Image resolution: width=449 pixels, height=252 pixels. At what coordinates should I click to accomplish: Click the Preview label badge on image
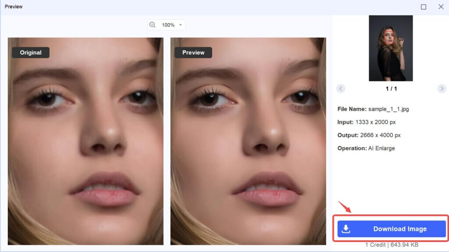pyautogui.click(x=193, y=53)
